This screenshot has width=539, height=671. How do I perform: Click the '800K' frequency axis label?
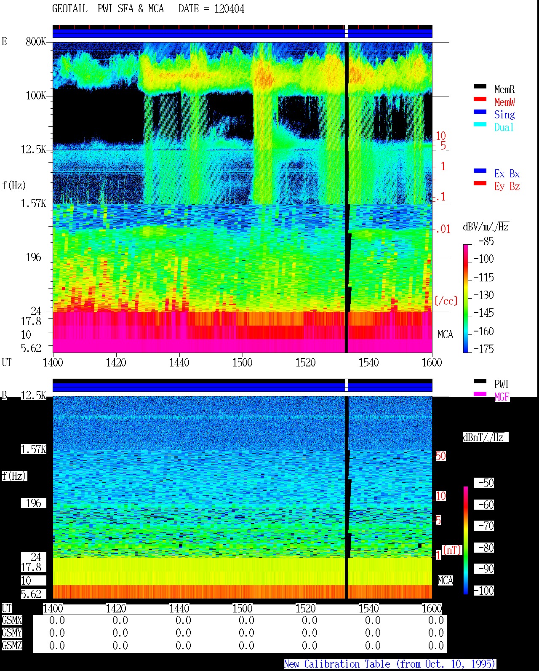point(36,42)
